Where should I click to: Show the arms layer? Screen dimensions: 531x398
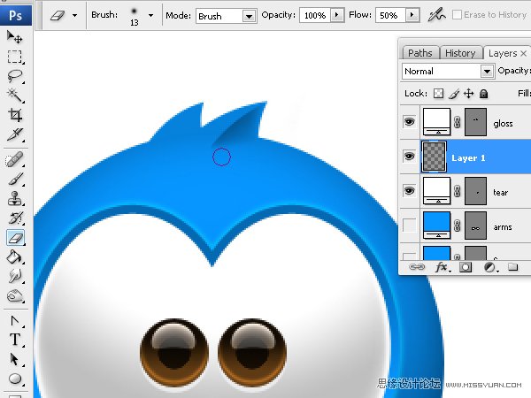tap(409, 226)
